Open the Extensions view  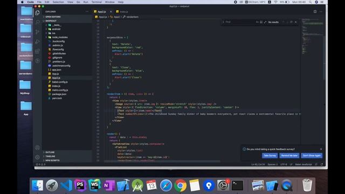37,51
